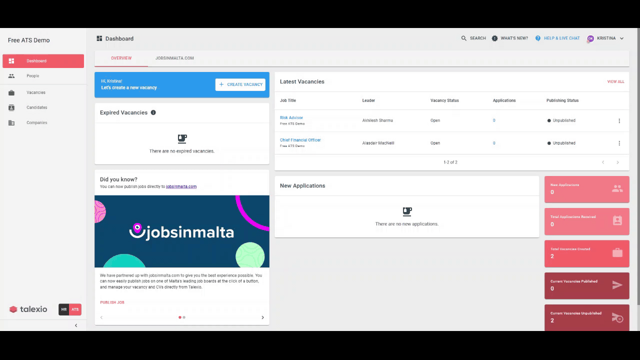Click send icon on Vacancies Published card
The width and height of the screenshot is (640, 360).
point(617,285)
